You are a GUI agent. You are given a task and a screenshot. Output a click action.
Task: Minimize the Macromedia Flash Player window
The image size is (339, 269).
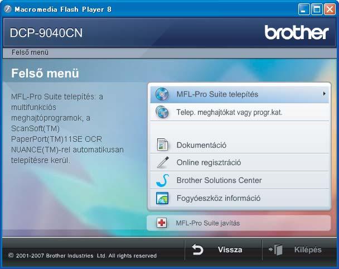[x=303, y=9]
